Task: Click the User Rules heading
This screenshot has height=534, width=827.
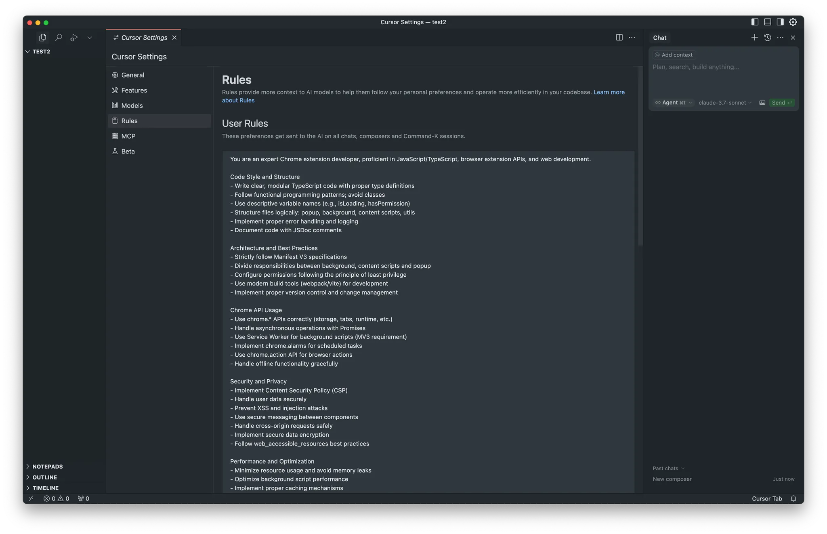Action: point(245,123)
